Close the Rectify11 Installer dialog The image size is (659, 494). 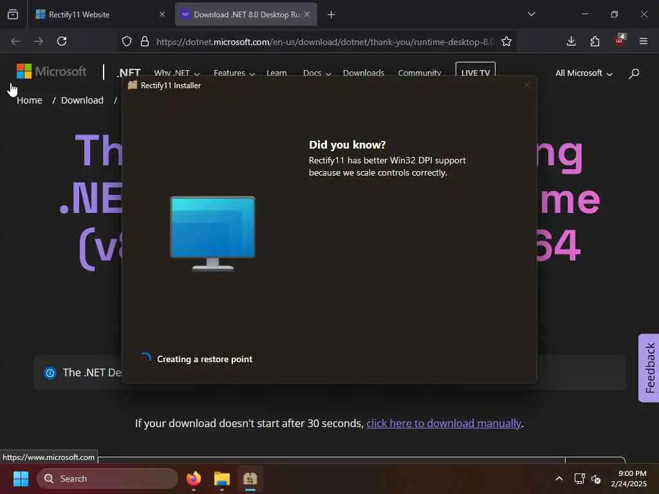click(527, 86)
